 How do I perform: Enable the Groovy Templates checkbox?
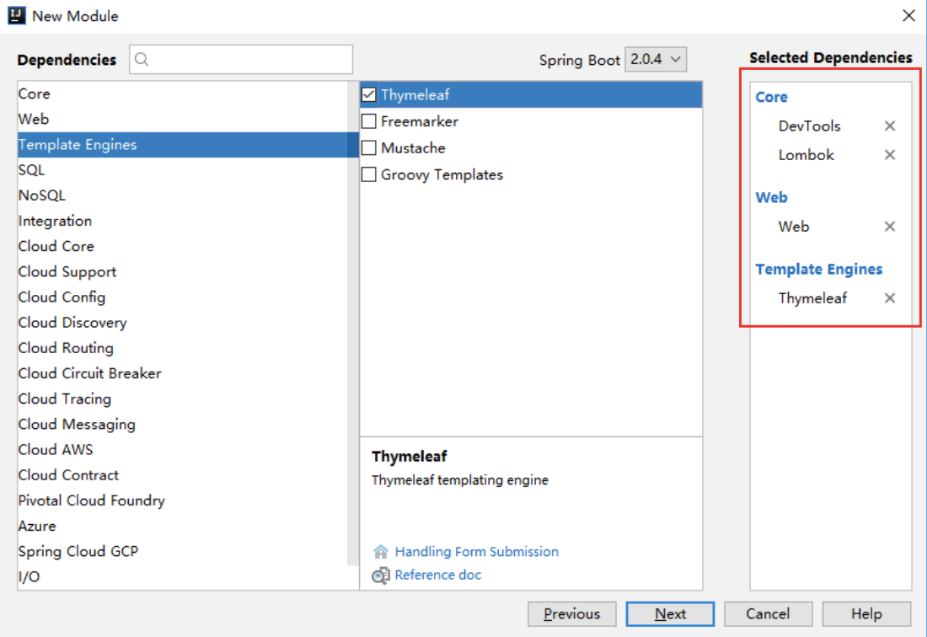pyautogui.click(x=369, y=174)
